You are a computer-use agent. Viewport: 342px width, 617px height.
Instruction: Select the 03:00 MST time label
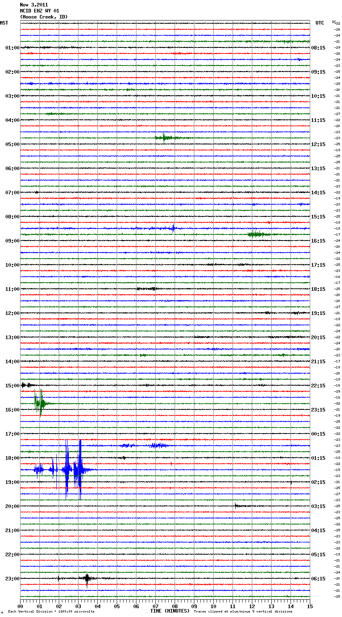click(12, 96)
